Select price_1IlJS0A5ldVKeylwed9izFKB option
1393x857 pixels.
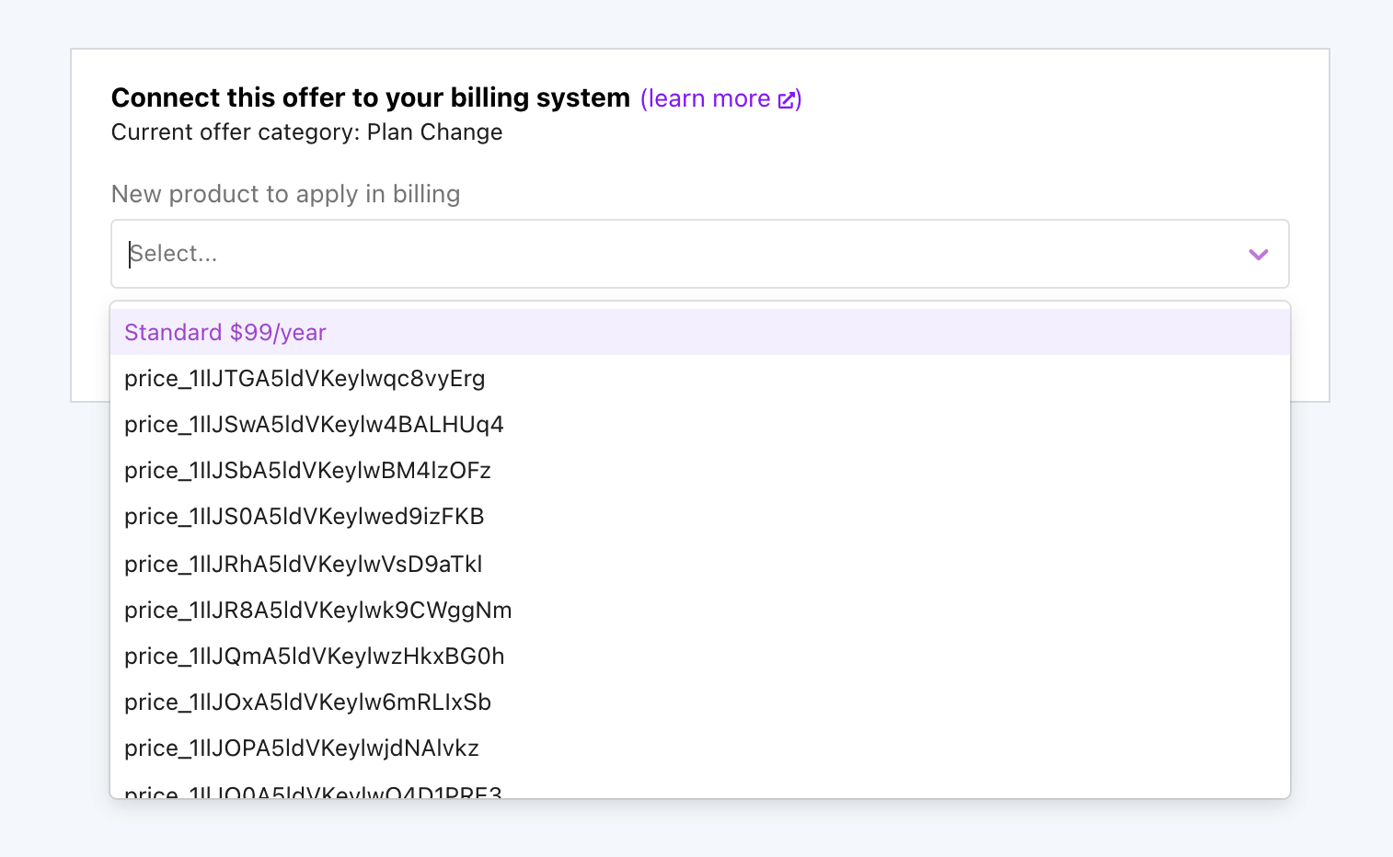[x=304, y=517]
